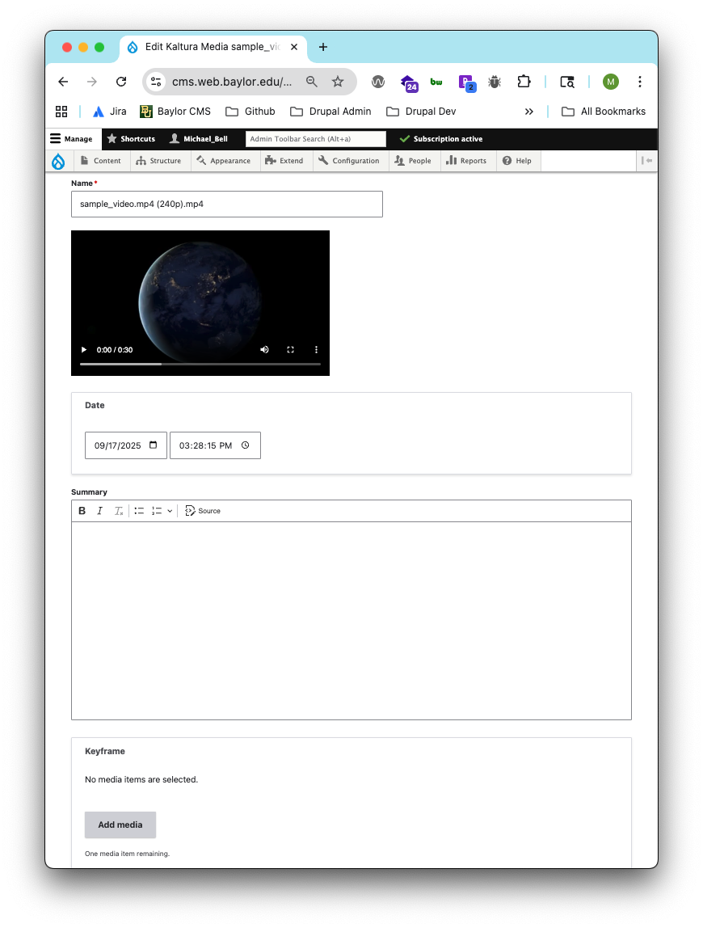Open the WordPress-style W extension icon
The height and width of the screenshot is (928, 703).
point(378,82)
